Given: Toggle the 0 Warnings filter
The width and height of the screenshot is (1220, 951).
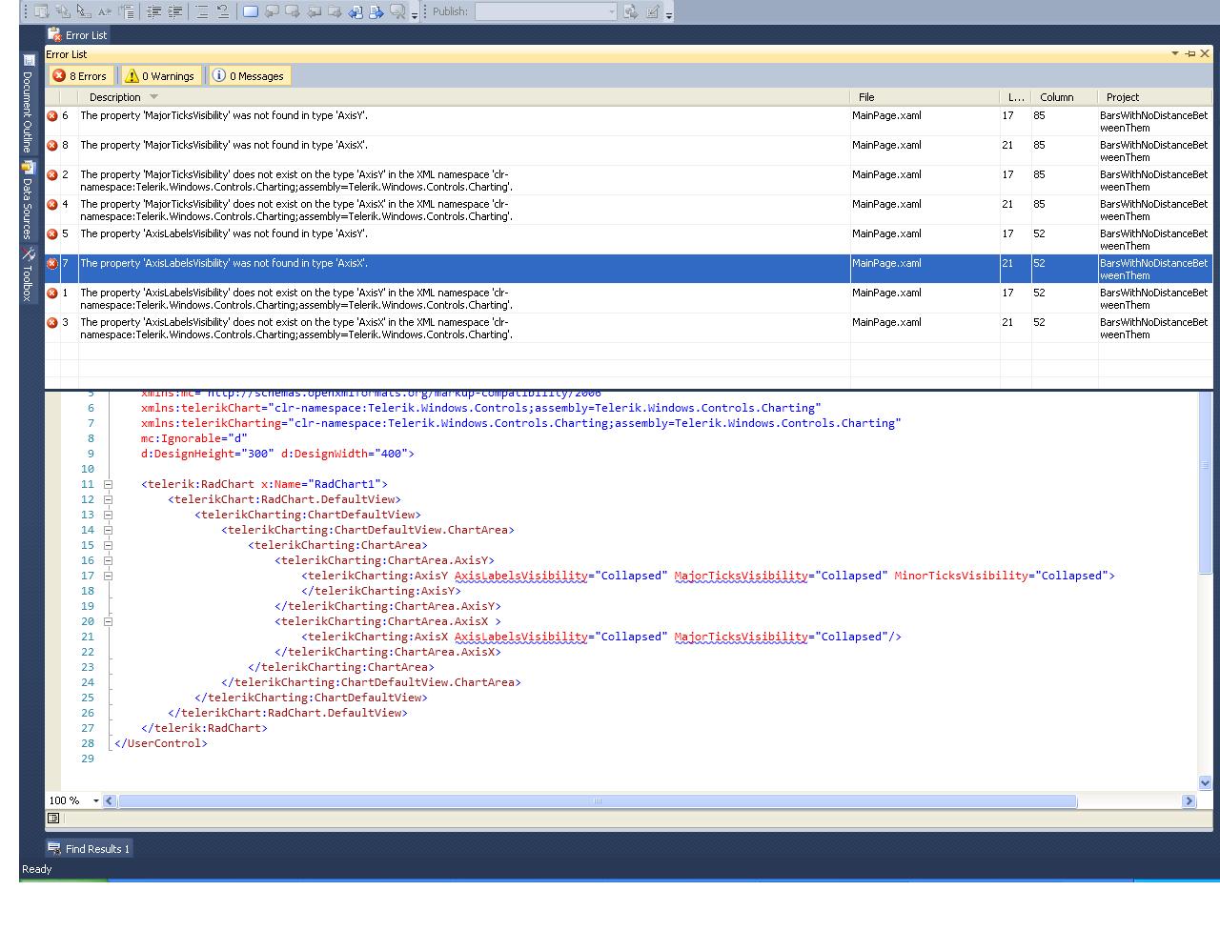Looking at the screenshot, I should (x=160, y=76).
